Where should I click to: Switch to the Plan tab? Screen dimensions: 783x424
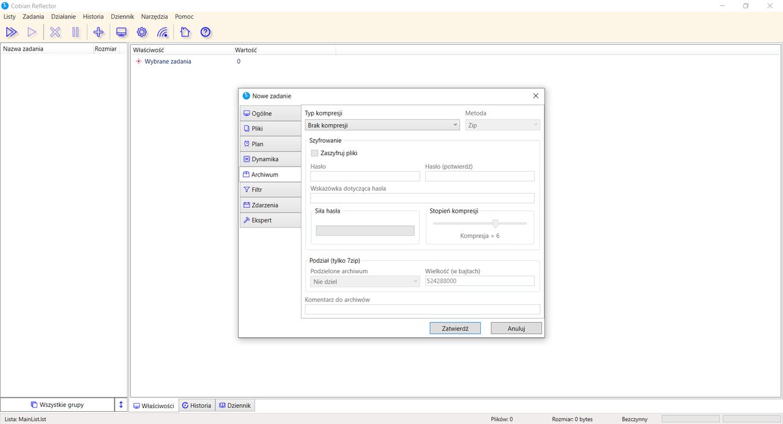tap(270, 144)
